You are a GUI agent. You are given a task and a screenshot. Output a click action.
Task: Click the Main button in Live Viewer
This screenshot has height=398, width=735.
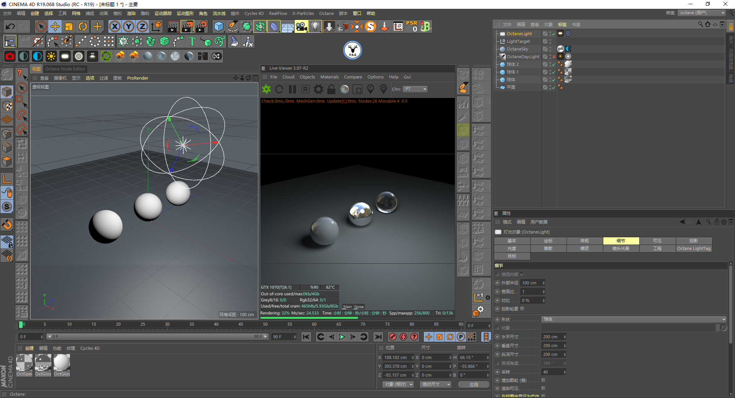(348, 307)
